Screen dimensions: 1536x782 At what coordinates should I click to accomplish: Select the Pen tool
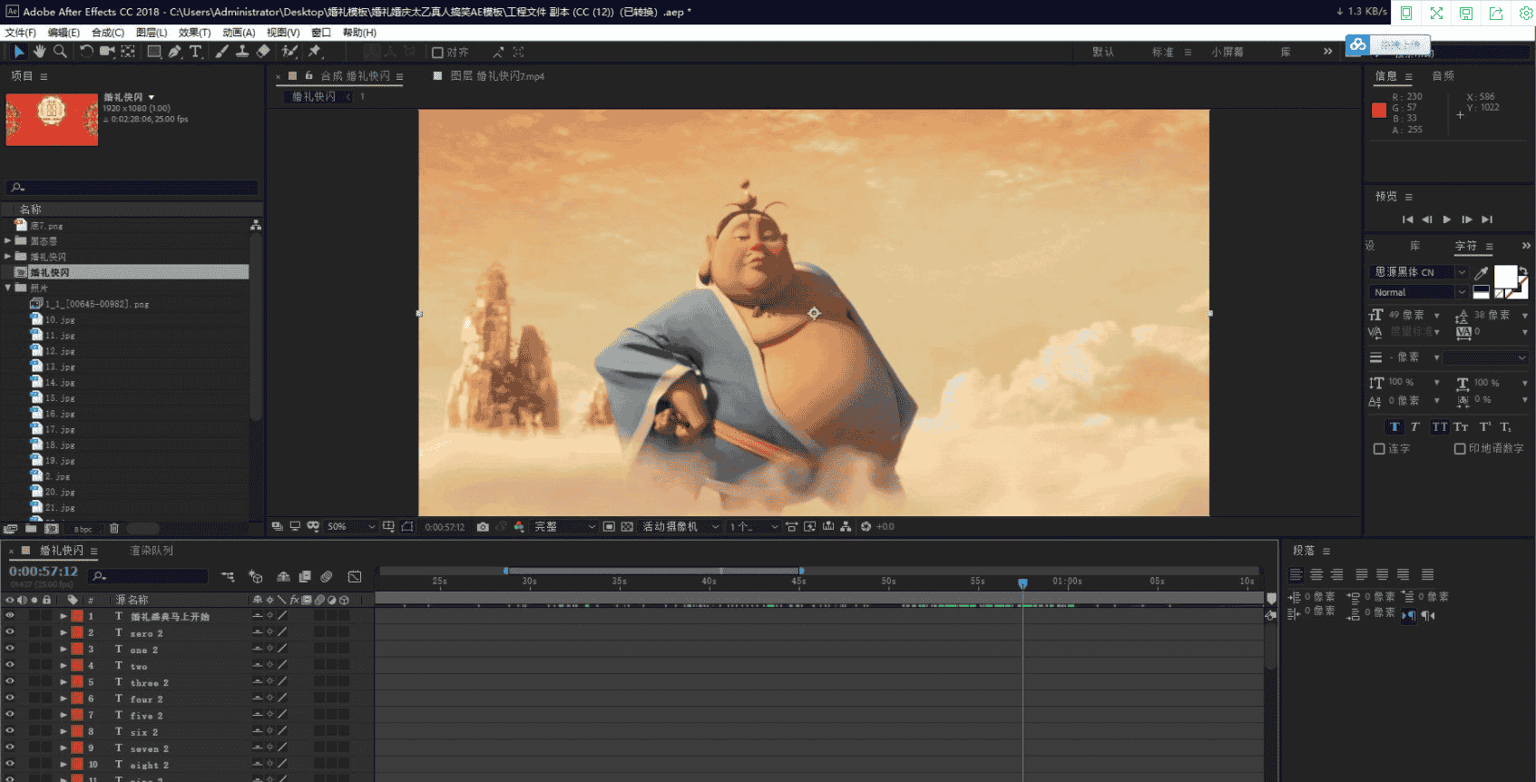[x=175, y=52]
